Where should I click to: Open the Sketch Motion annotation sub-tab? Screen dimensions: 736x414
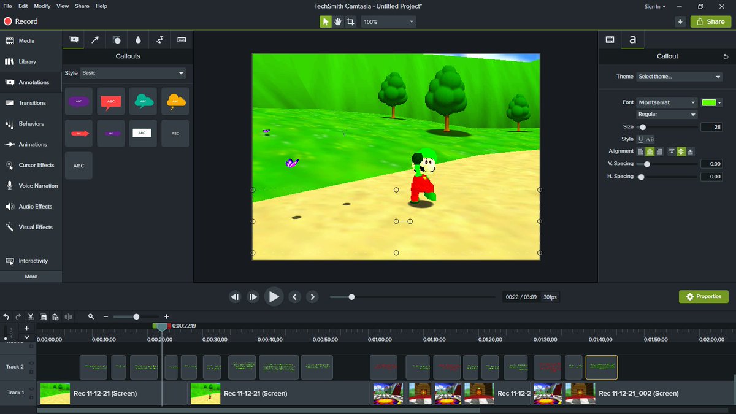pos(160,39)
